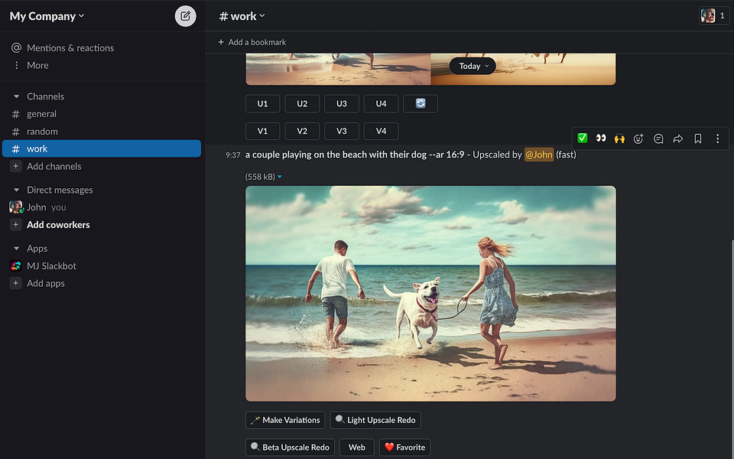Select the U2 upscale option

pyautogui.click(x=302, y=103)
